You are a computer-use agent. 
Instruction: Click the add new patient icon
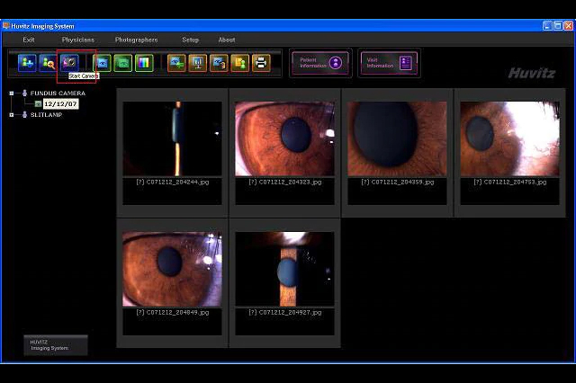pos(28,63)
